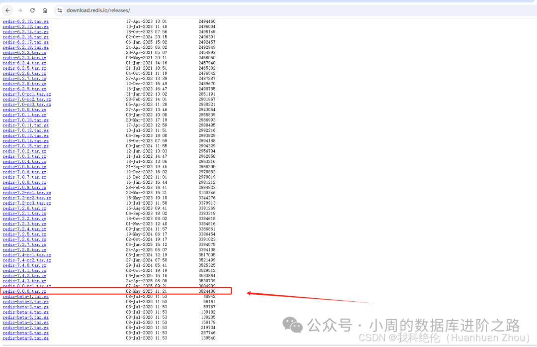Select file size 2943054
The height and width of the screenshot is (347, 537).
[207, 110]
